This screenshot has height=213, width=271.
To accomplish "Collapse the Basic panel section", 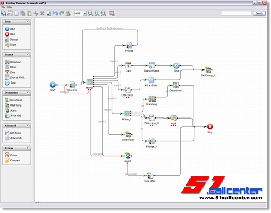I will coord(27,22).
